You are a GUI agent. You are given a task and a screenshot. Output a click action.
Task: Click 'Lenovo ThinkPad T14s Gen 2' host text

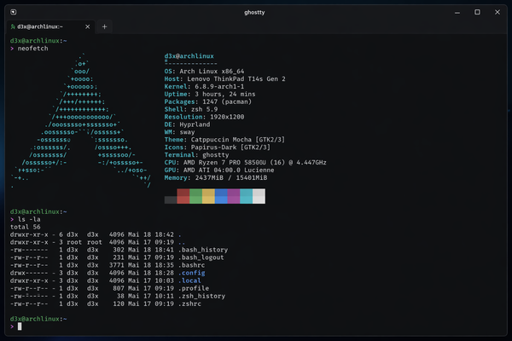[236, 79]
